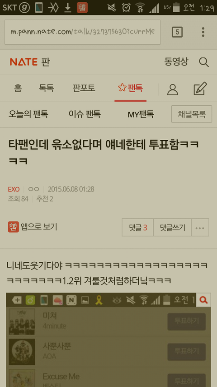The image size is (217, 387).
Task: Select the MY팬톡 sub-tab
Action: click(x=141, y=114)
